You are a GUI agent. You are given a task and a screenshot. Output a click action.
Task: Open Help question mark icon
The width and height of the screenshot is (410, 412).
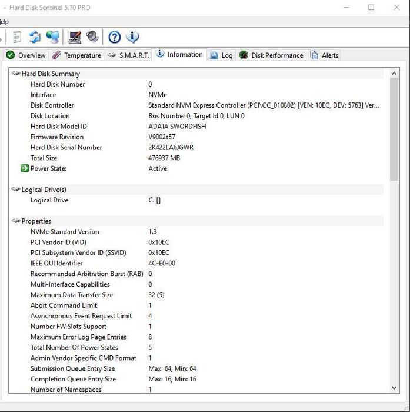pyautogui.click(x=115, y=37)
